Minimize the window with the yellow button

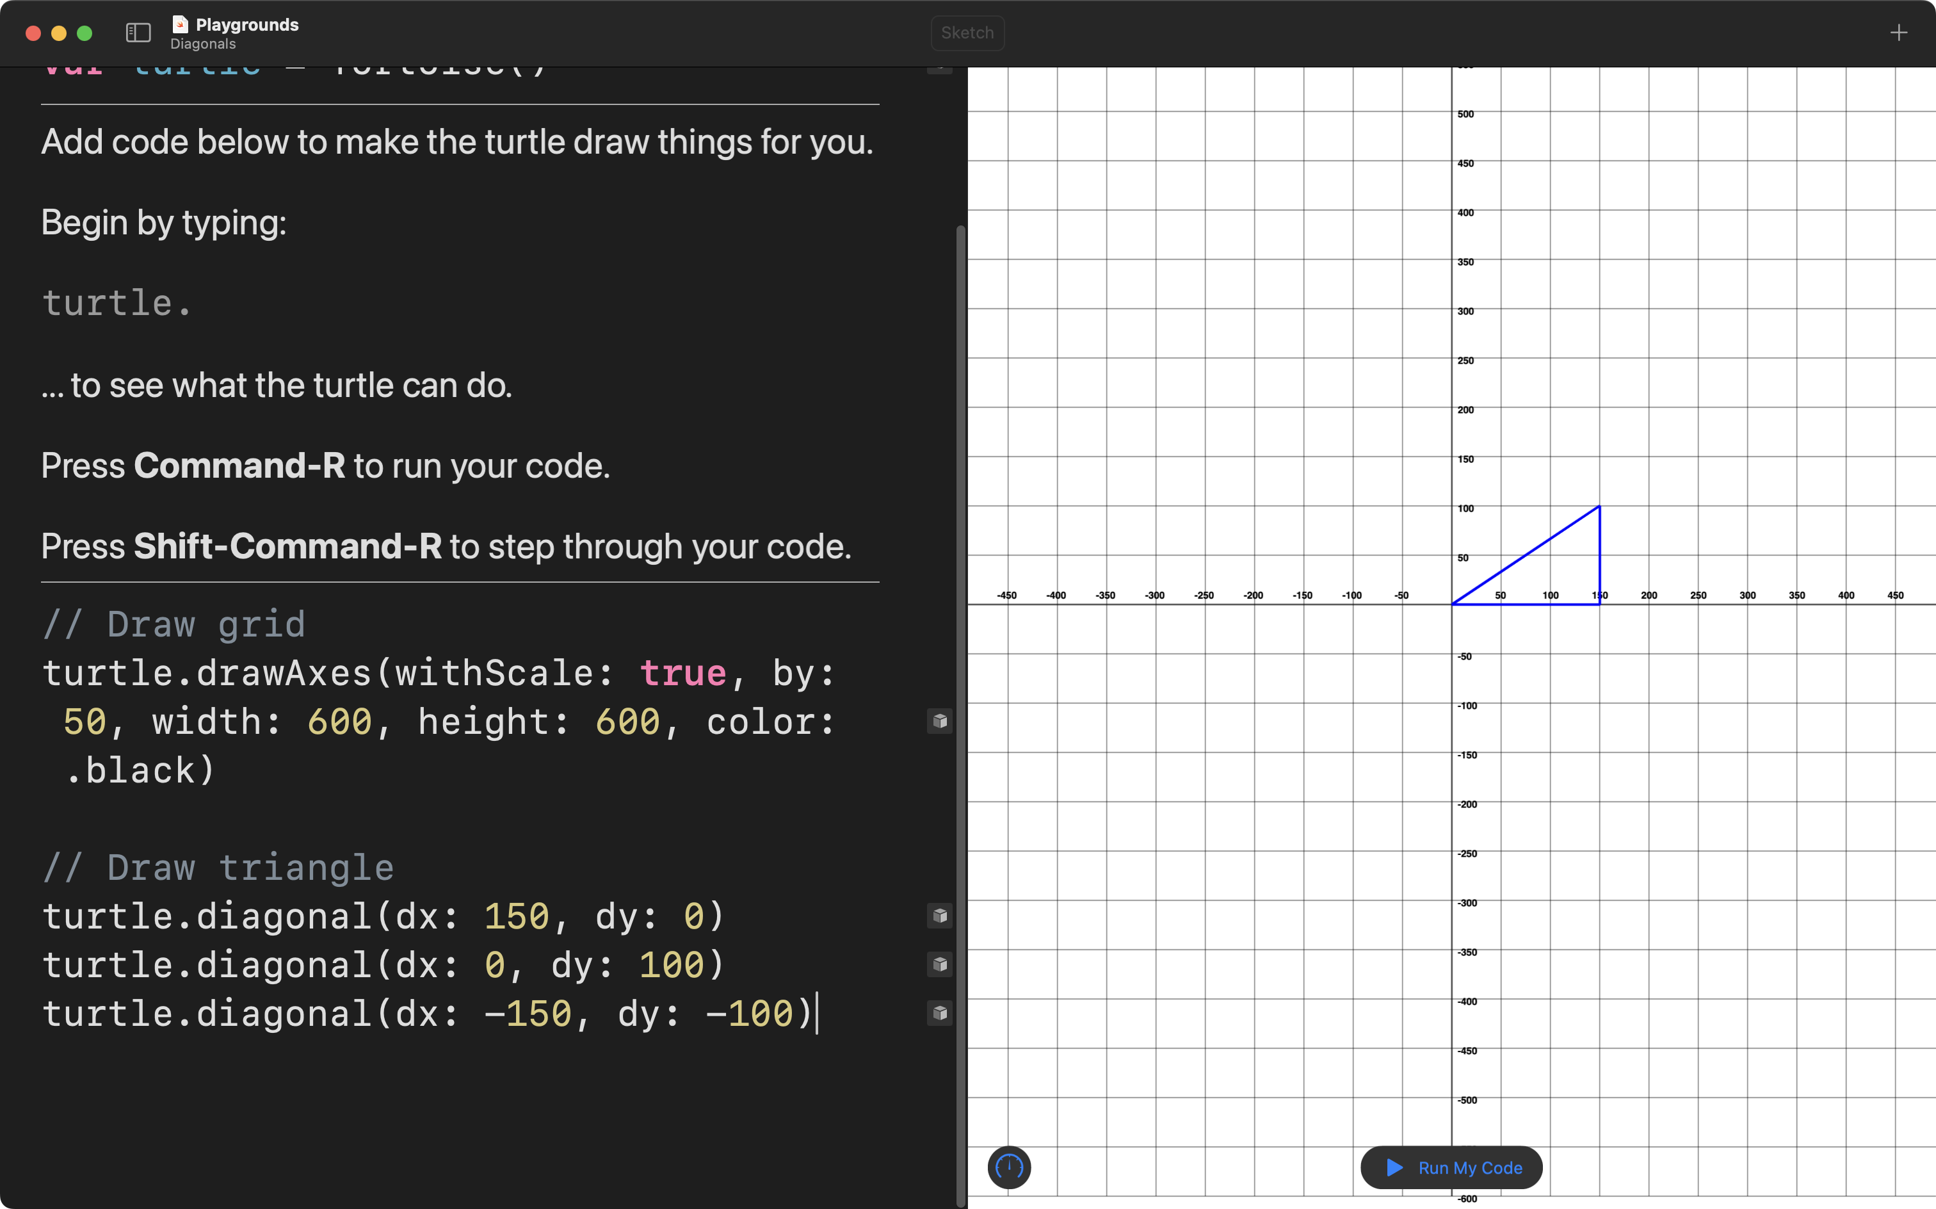tap(59, 33)
